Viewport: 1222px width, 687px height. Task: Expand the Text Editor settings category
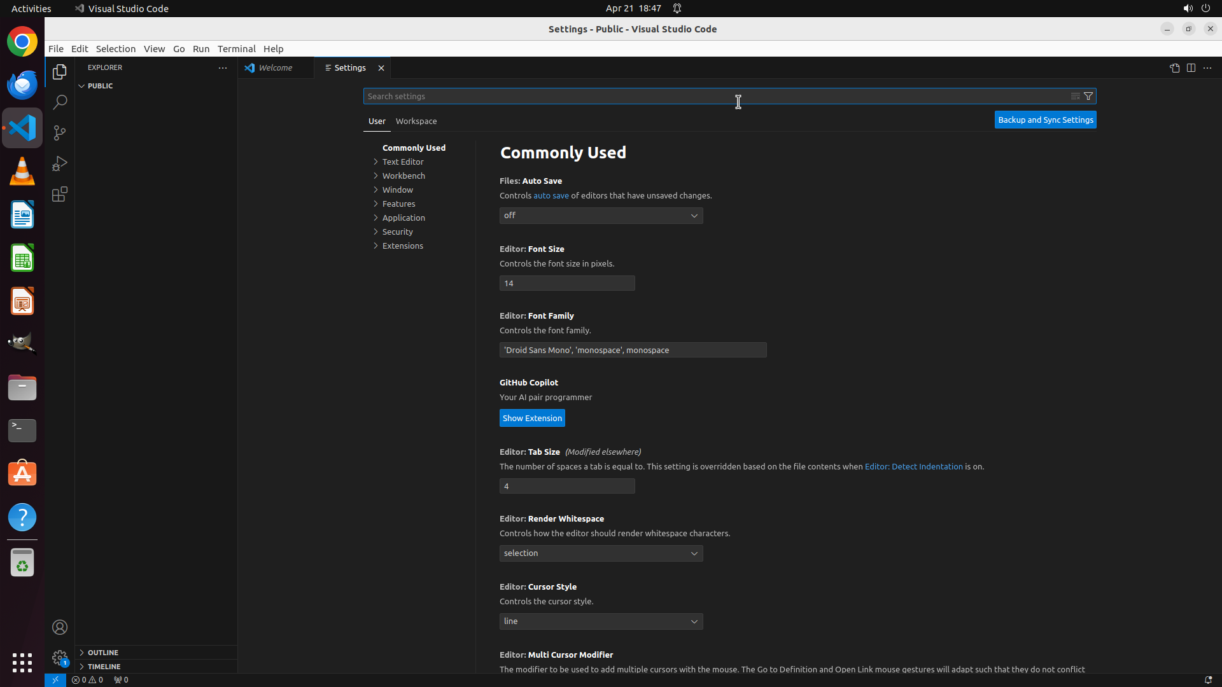point(403,162)
